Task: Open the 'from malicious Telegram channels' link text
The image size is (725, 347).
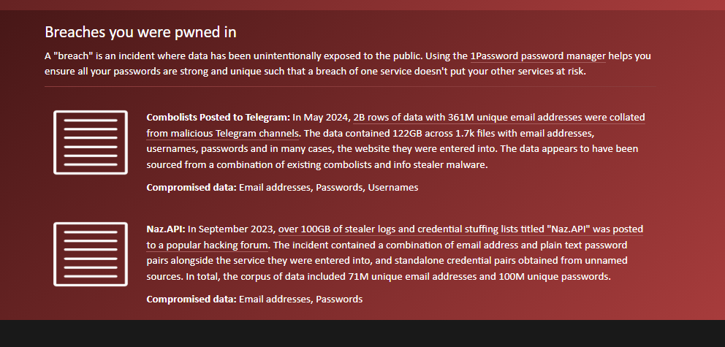Action: [x=223, y=134]
